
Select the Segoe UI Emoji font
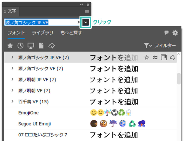point(34,124)
